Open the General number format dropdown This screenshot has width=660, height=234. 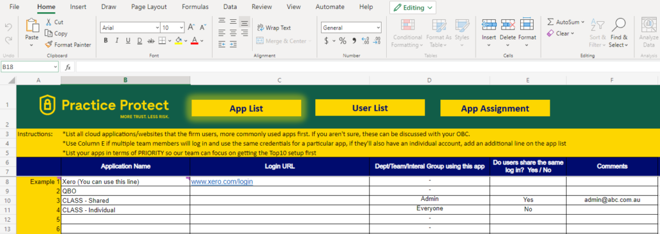(378, 28)
